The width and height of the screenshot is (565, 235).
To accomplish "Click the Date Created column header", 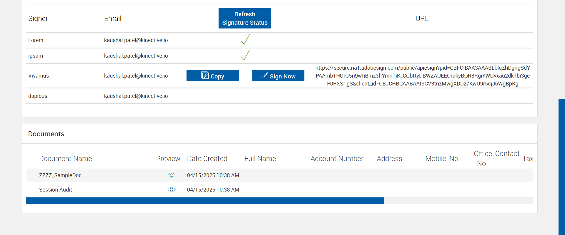I will (207, 159).
